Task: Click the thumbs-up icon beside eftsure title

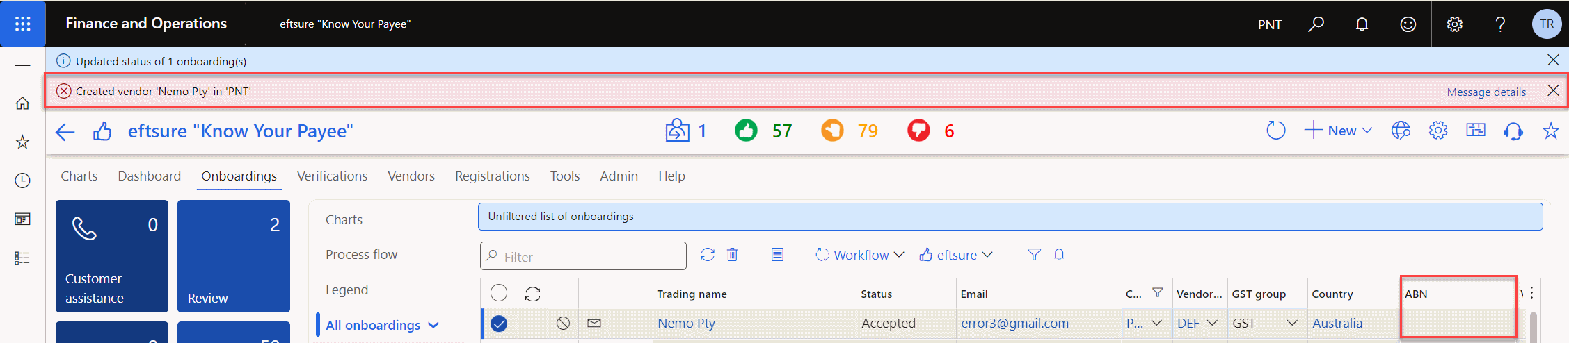Action: [x=102, y=131]
